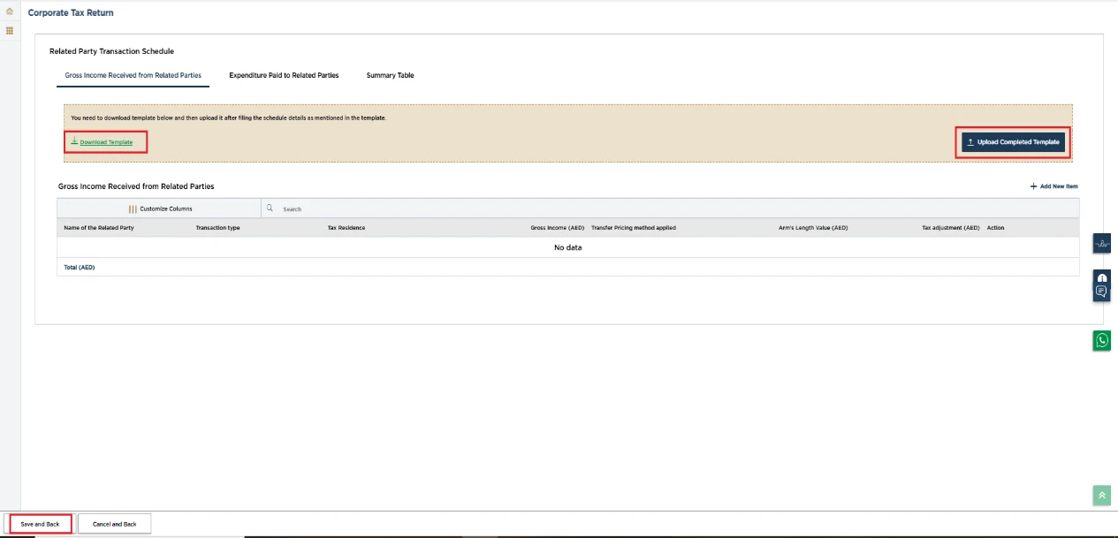The image size is (1118, 538).
Task: Click the dark signature widget icon on right edge
Action: pyautogui.click(x=1101, y=244)
